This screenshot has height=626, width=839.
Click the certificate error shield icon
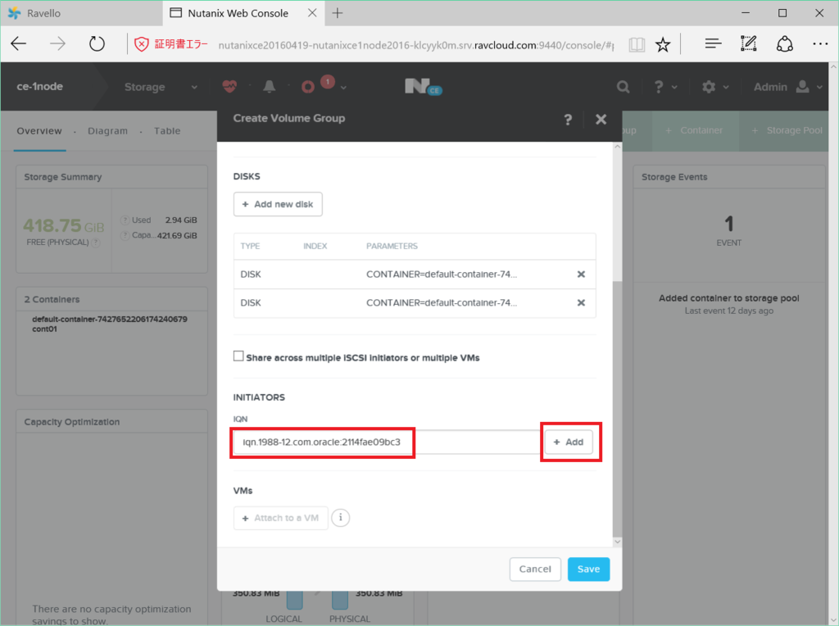pyautogui.click(x=141, y=44)
